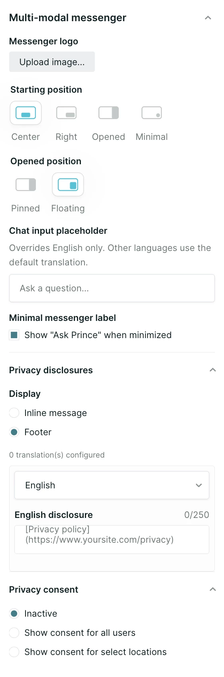The width and height of the screenshot is (224, 677).
Task: Select the Opened starting position icon
Action: tap(109, 113)
